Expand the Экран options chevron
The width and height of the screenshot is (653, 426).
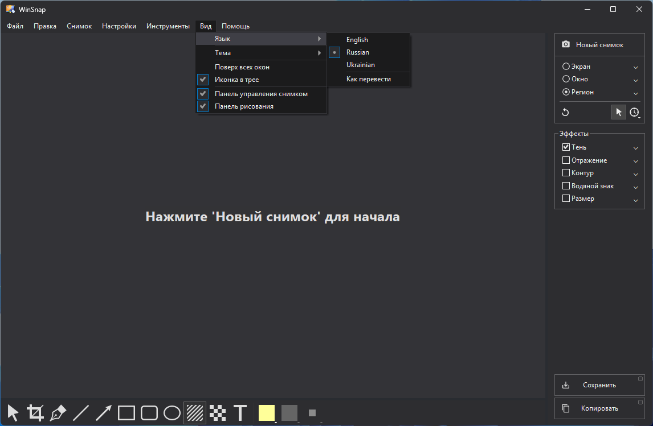635,67
